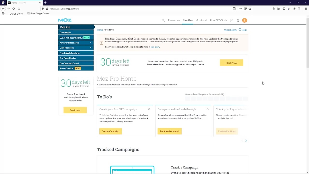The width and height of the screenshot is (309, 174).
Task: Reload the page with the refresh icon
Action: (14, 9)
